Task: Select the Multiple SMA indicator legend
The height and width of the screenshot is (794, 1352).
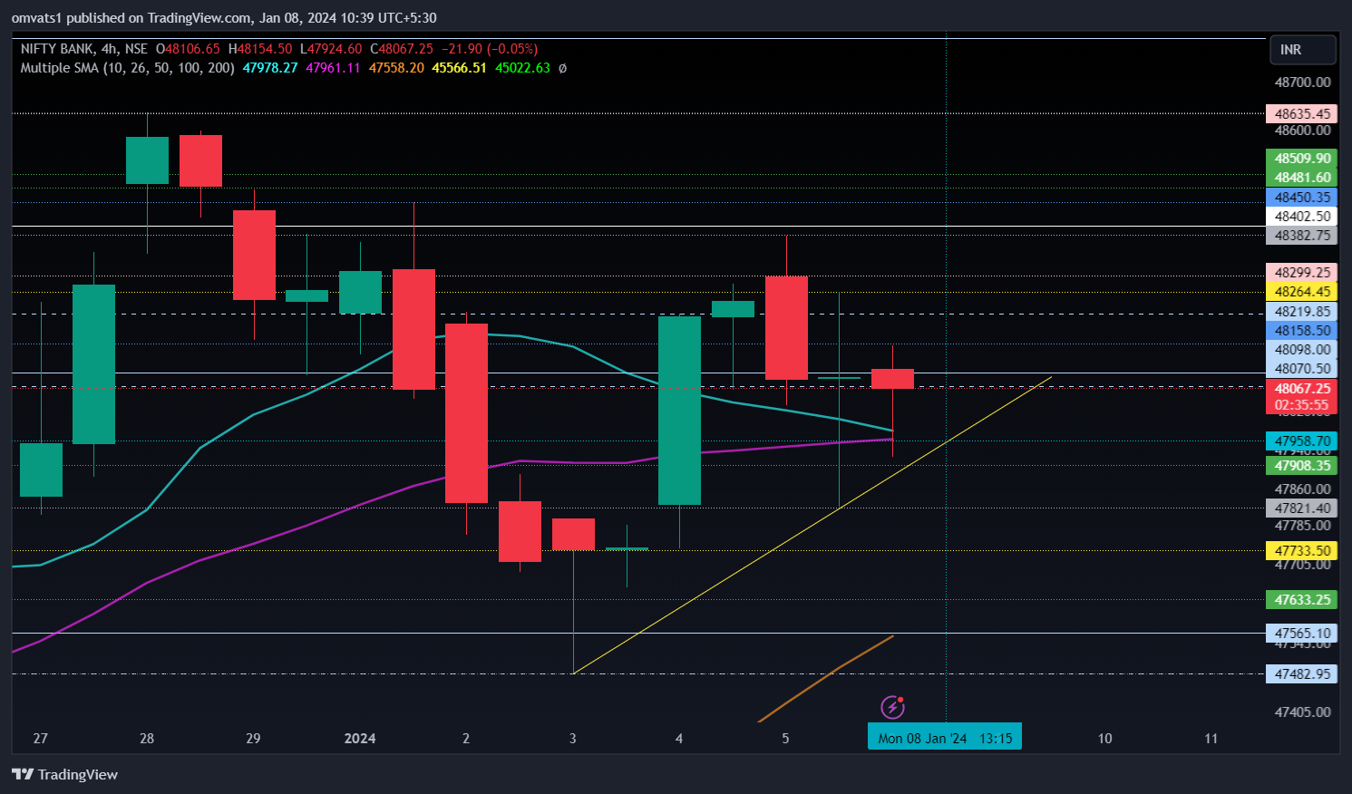Action: pyautogui.click(x=127, y=68)
